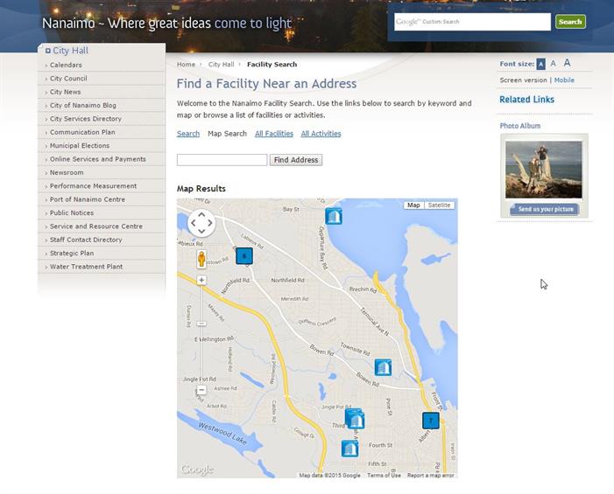Image resolution: width=614 pixels, height=494 pixels.
Task: Click the Street View pegman icon
Action: (201, 259)
